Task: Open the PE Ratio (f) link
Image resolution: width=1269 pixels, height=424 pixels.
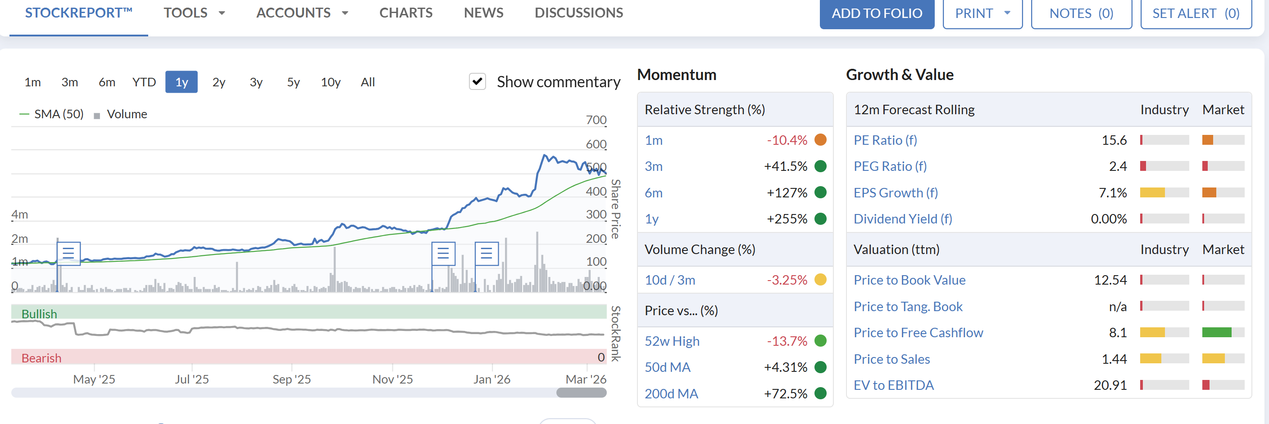Action: coord(885,140)
